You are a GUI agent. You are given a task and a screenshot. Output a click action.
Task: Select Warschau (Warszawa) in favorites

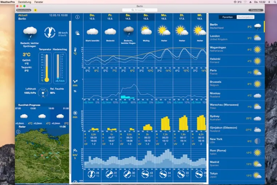237,106
